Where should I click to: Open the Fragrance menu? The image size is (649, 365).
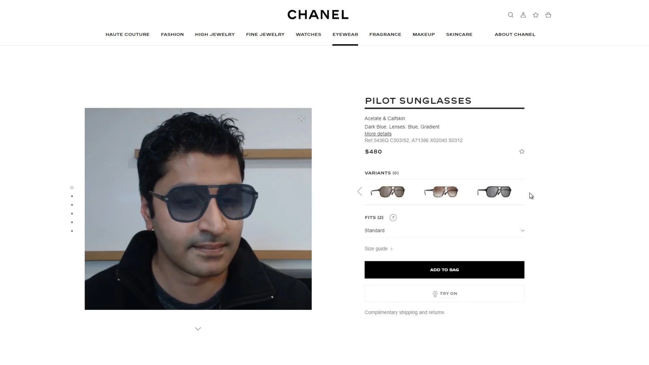(385, 34)
